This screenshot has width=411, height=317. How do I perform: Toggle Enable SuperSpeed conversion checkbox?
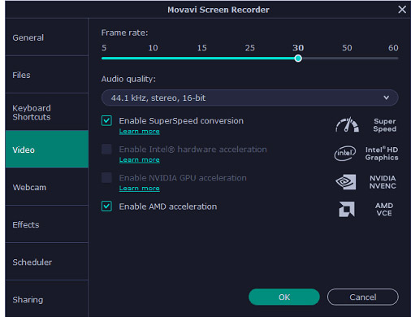click(106, 121)
